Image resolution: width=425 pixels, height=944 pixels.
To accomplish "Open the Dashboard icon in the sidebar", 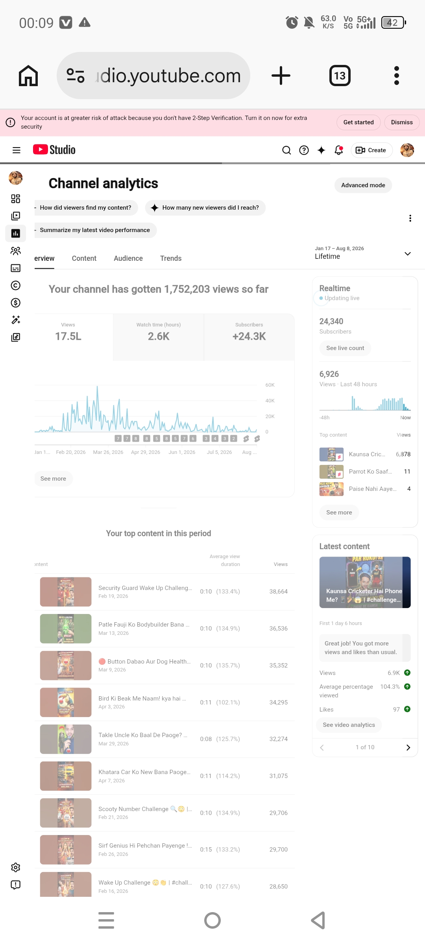I will click(x=16, y=199).
